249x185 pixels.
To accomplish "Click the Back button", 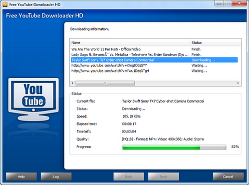I will (129, 176).
